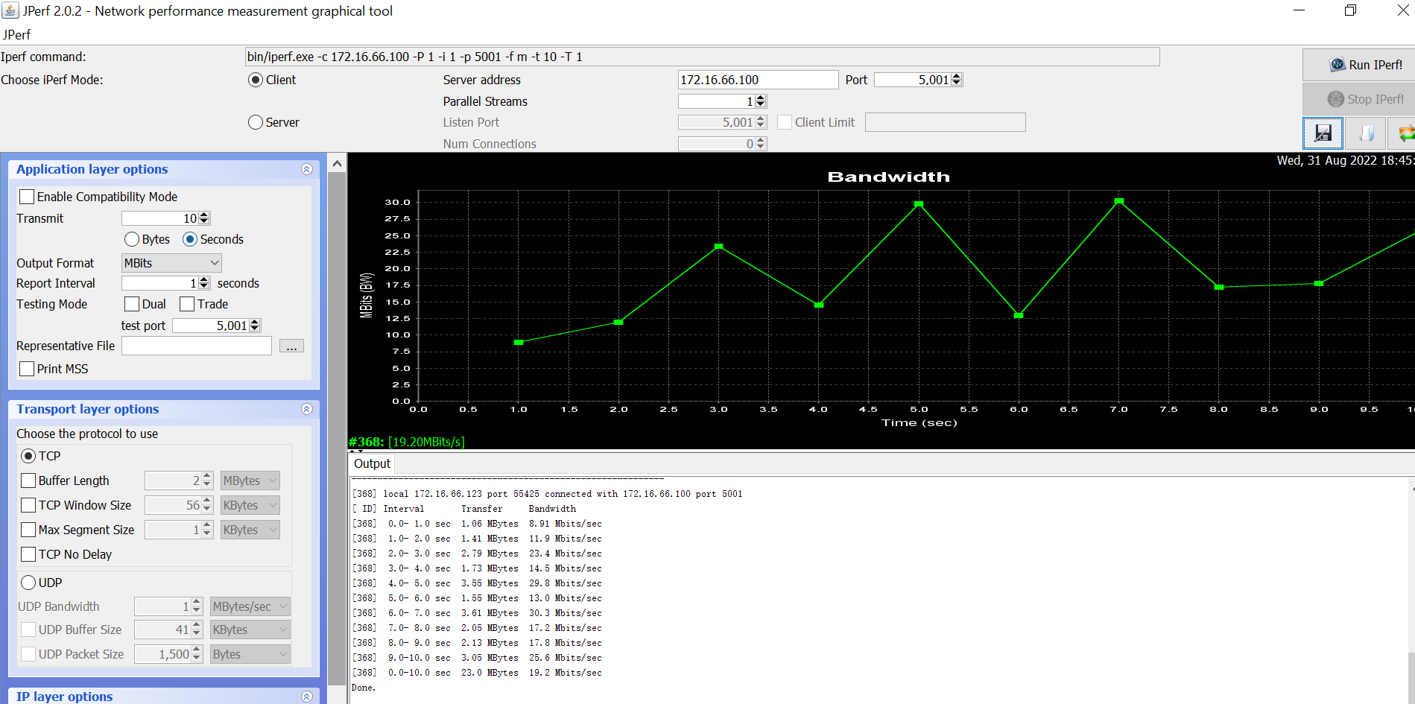Switch iPerf mode to Server
1415x704 pixels.
(x=256, y=122)
